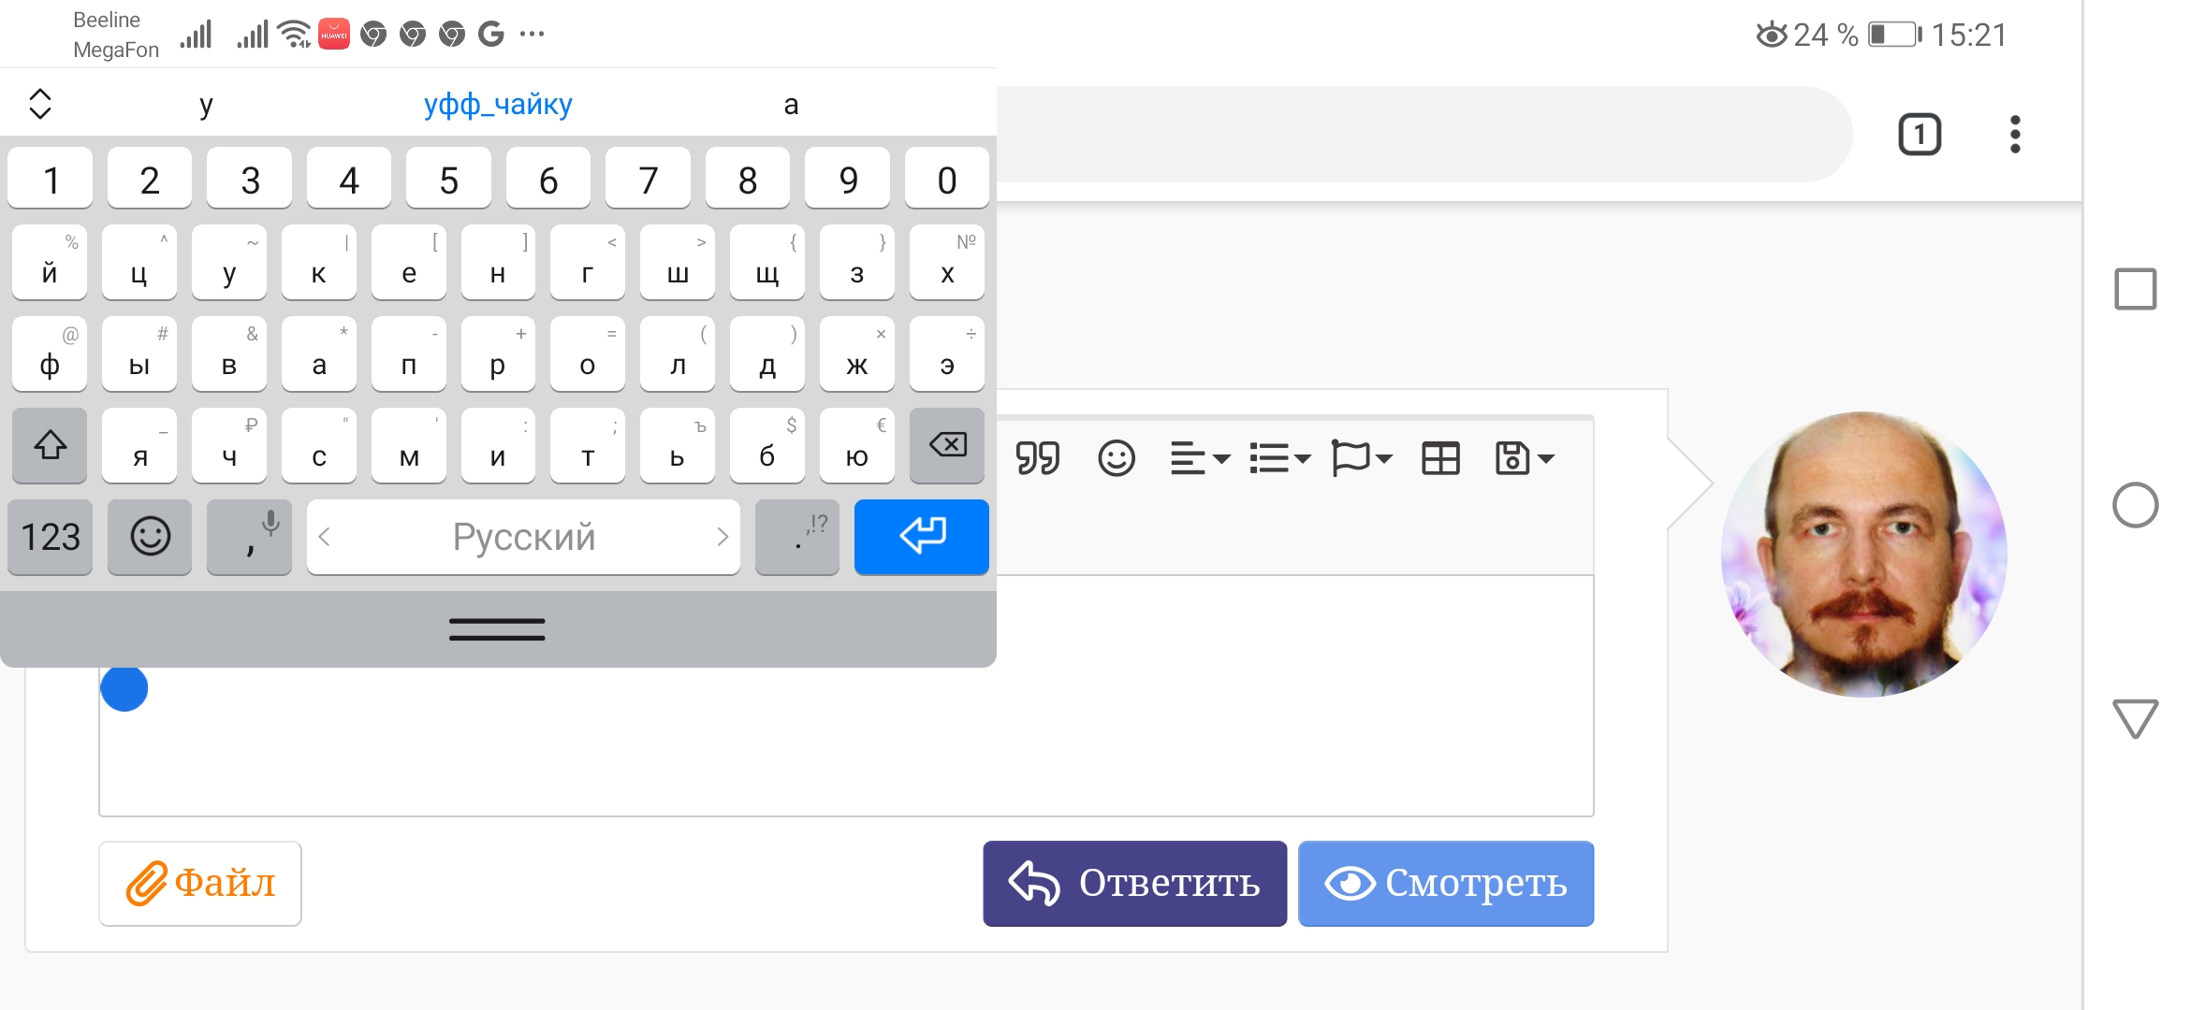Open the flag language dropdown
2190x1010 pixels.
click(1363, 458)
